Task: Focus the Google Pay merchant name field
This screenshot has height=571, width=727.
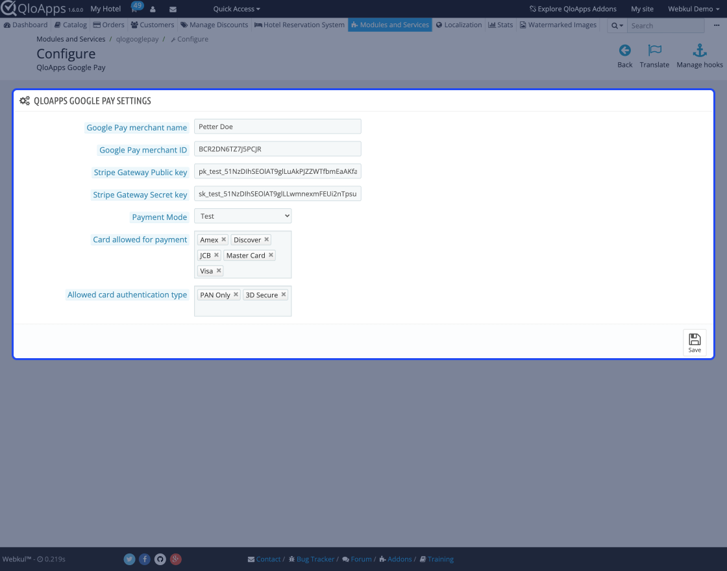Action: [277, 127]
